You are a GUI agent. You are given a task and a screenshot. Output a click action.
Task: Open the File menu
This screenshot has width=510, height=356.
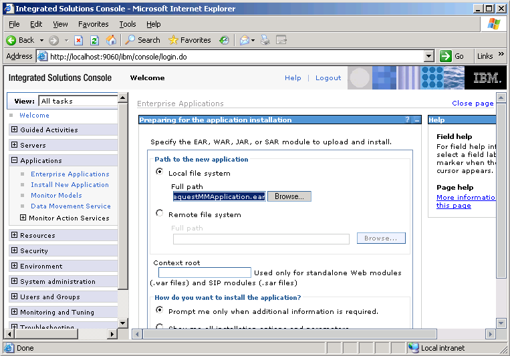click(14, 24)
